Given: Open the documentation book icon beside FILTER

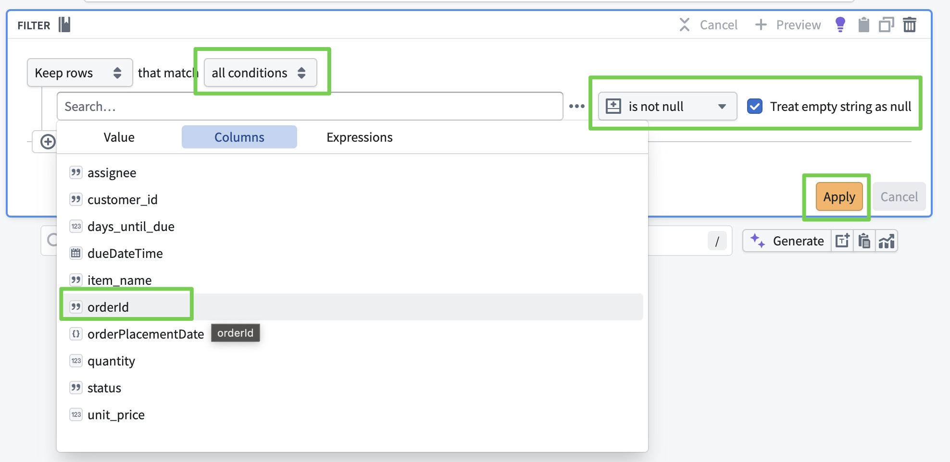Looking at the screenshot, I should (64, 24).
